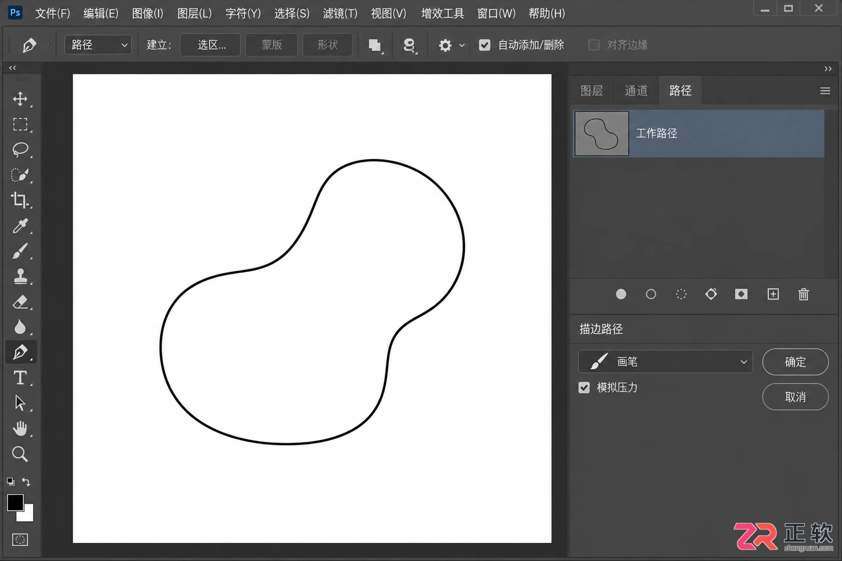Open 字符(Y) menu
Viewport: 842px width, 561px height.
pyautogui.click(x=243, y=13)
